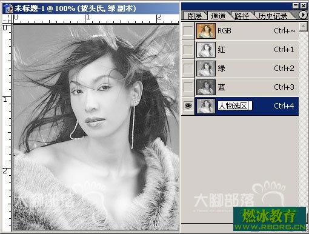309x234 pixels.
Task: Switch to the 图层 (Layers) tab
Action: coord(194,16)
